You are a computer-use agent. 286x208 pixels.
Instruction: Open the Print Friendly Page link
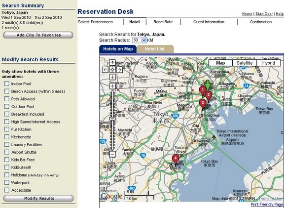pos(267,205)
